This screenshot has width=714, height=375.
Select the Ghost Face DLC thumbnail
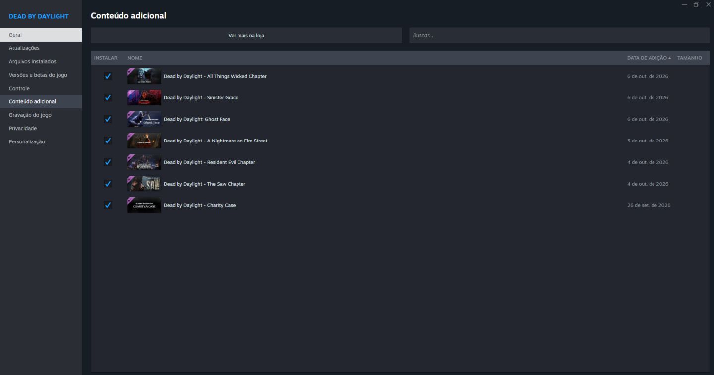[144, 119]
